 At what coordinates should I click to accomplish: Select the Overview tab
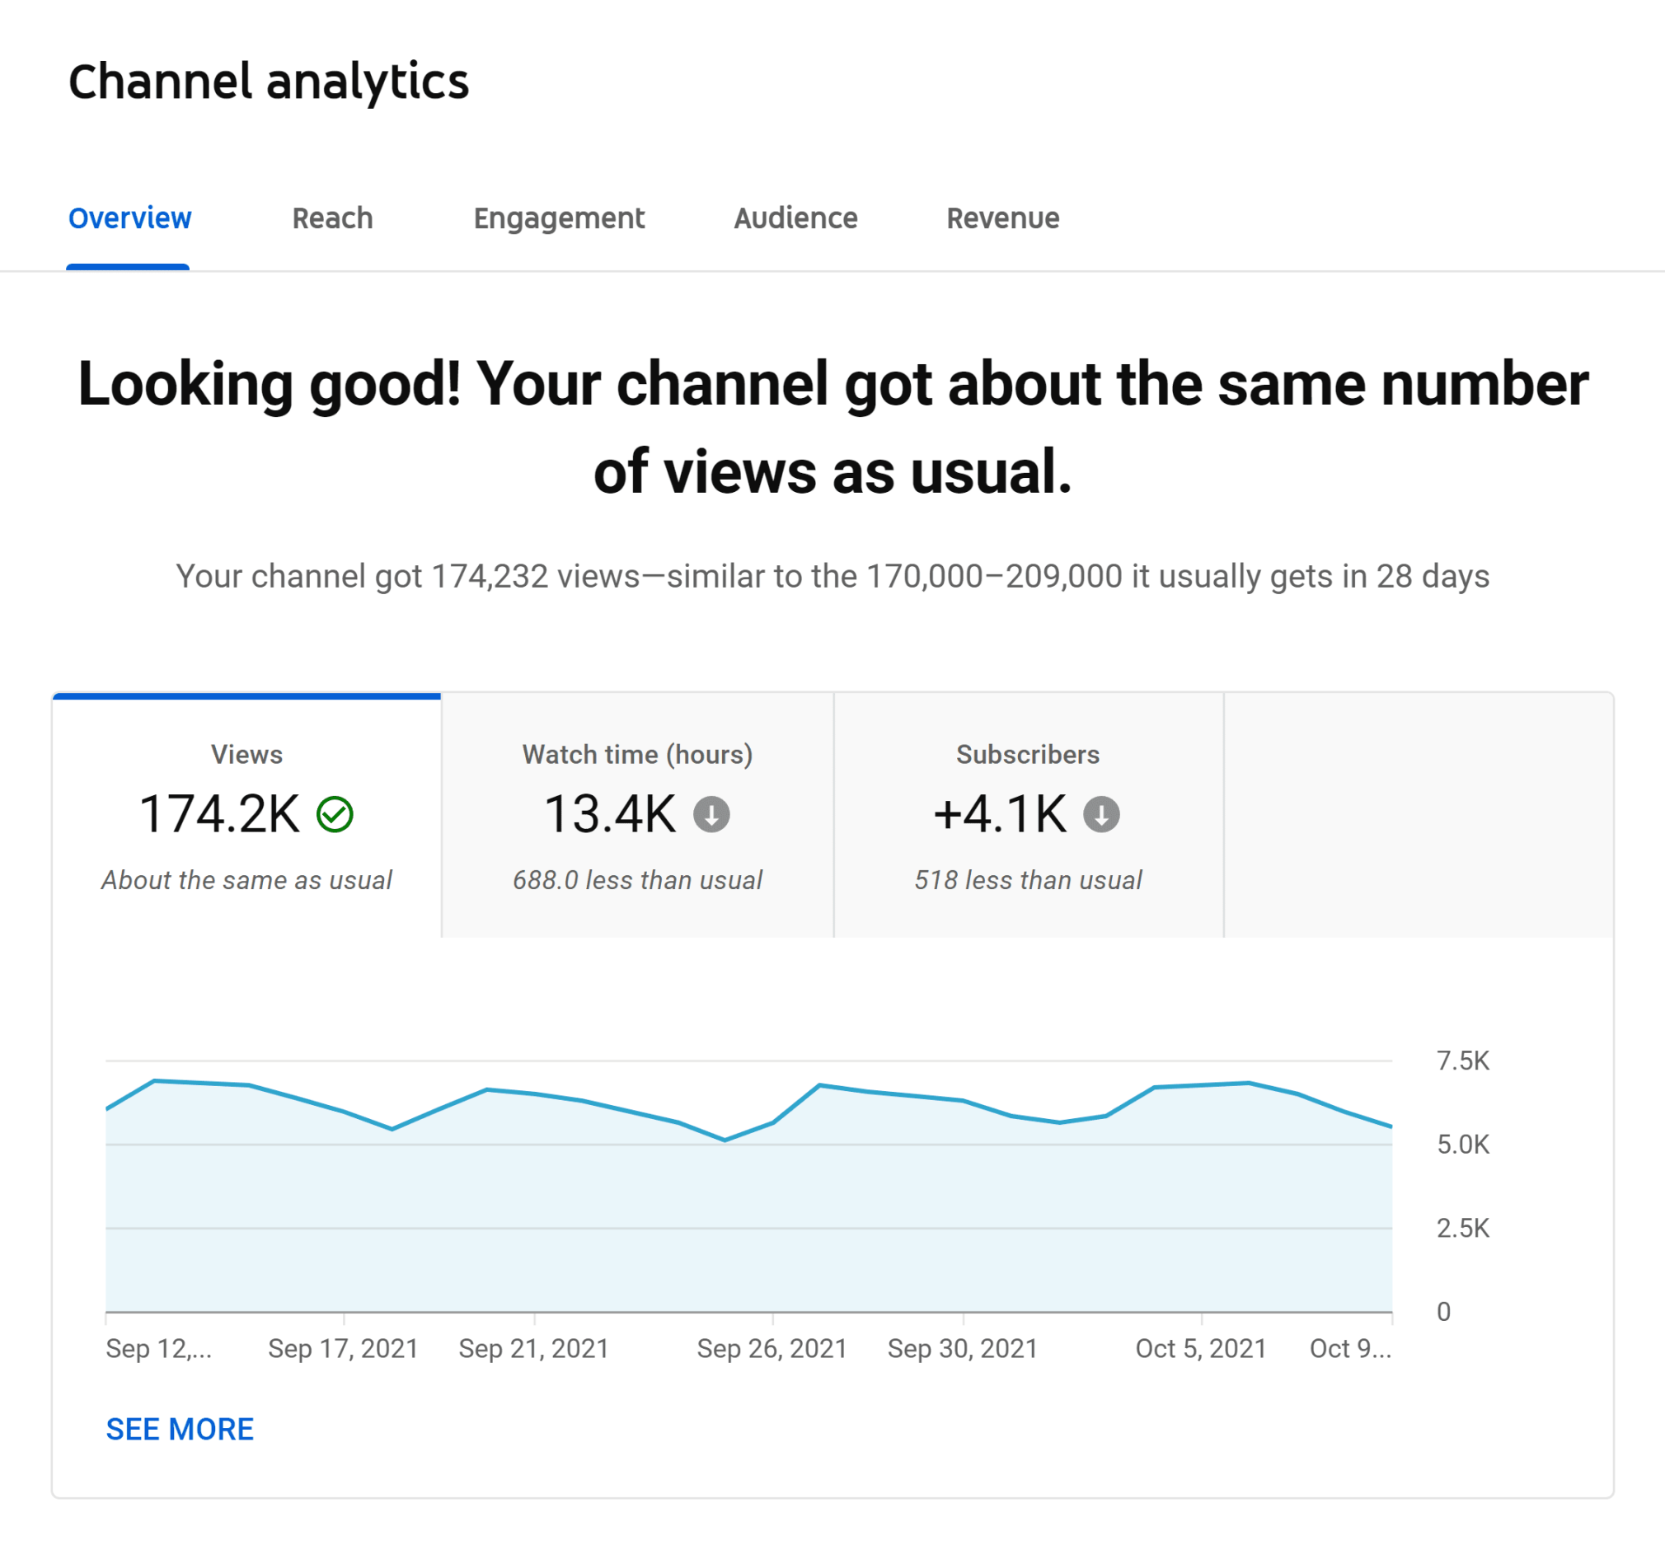(128, 218)
